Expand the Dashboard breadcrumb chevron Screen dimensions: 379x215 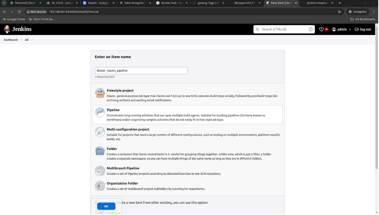tap(21, 40)
